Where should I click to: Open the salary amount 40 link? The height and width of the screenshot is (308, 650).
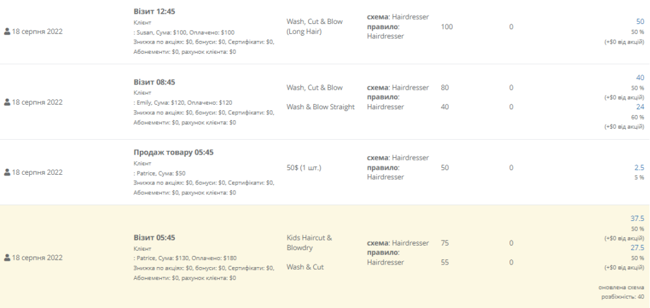click(640, 77)
